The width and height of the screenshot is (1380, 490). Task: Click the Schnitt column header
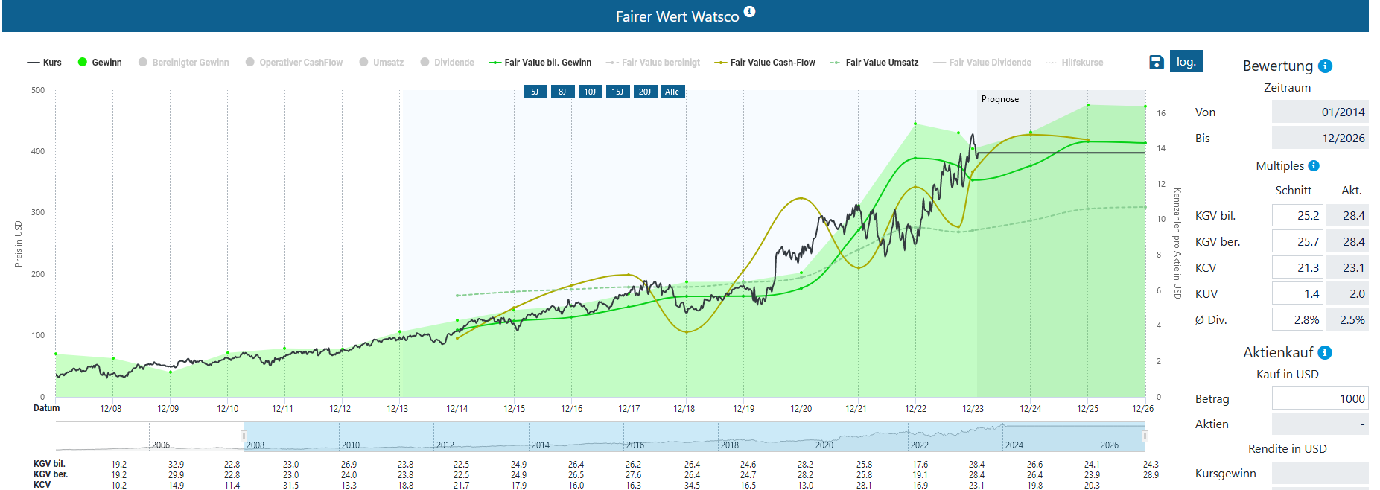pyautogui.click(x=1293, y=191)
